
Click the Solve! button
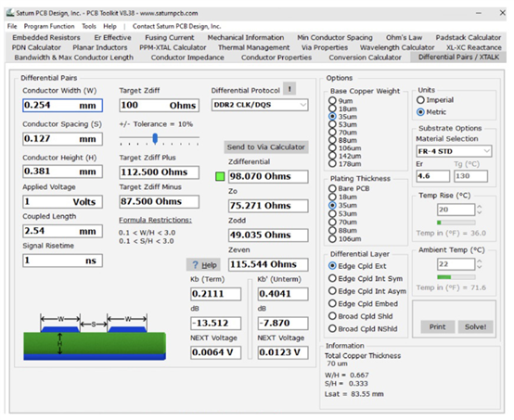(x=475, y=326)
